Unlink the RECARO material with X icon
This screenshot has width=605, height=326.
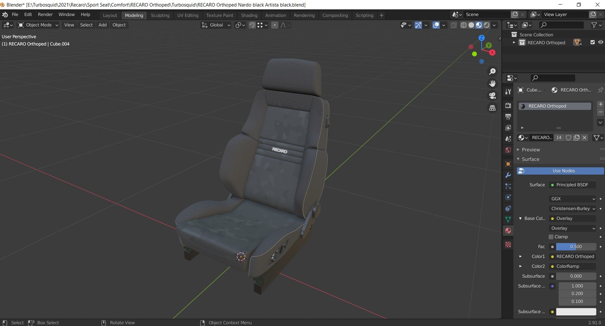585,138
